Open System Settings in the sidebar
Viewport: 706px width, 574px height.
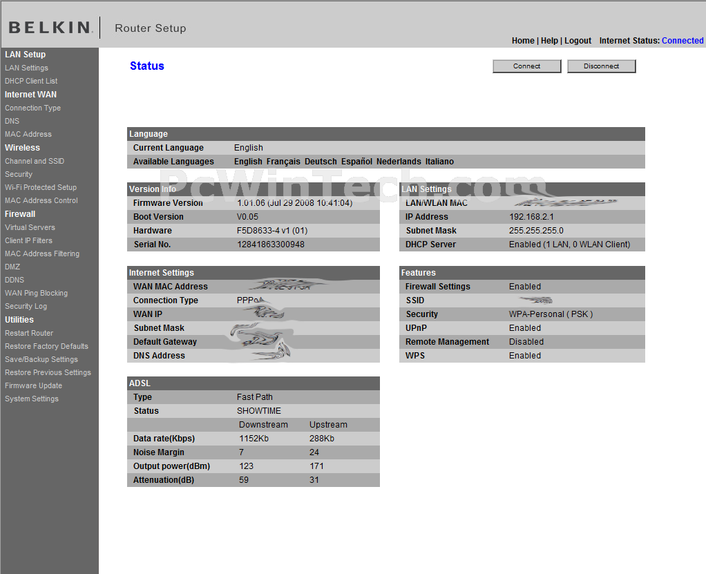tap(32, 399)
